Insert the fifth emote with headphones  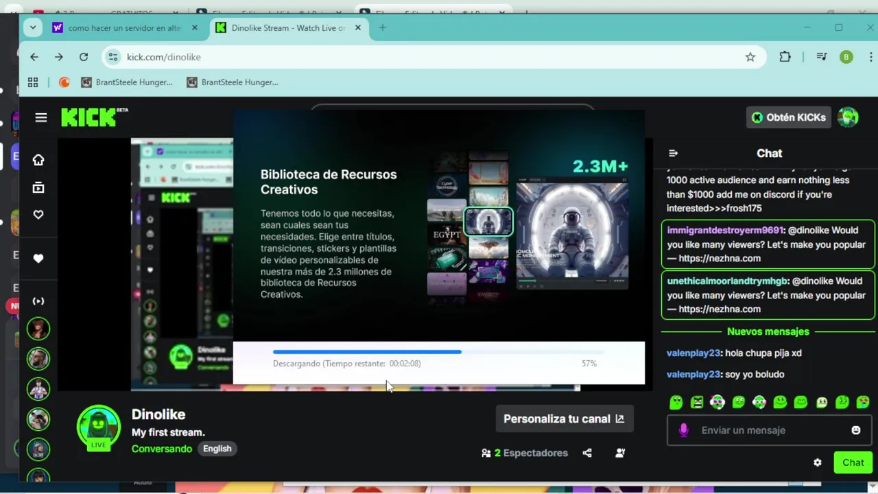(759, 403)
